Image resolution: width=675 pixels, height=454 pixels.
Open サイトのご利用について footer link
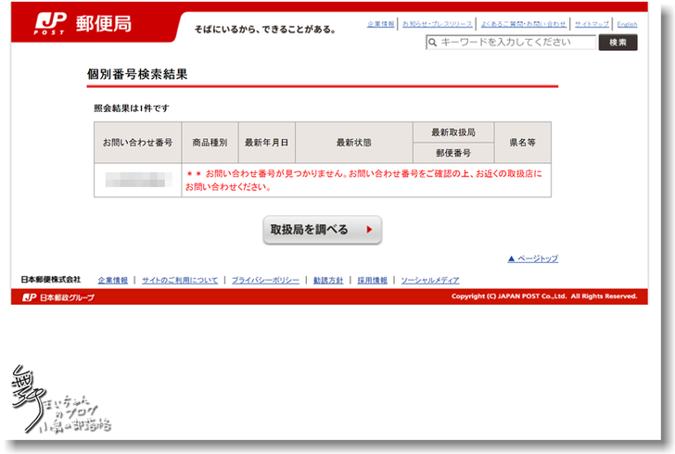(x=180, y=280)
